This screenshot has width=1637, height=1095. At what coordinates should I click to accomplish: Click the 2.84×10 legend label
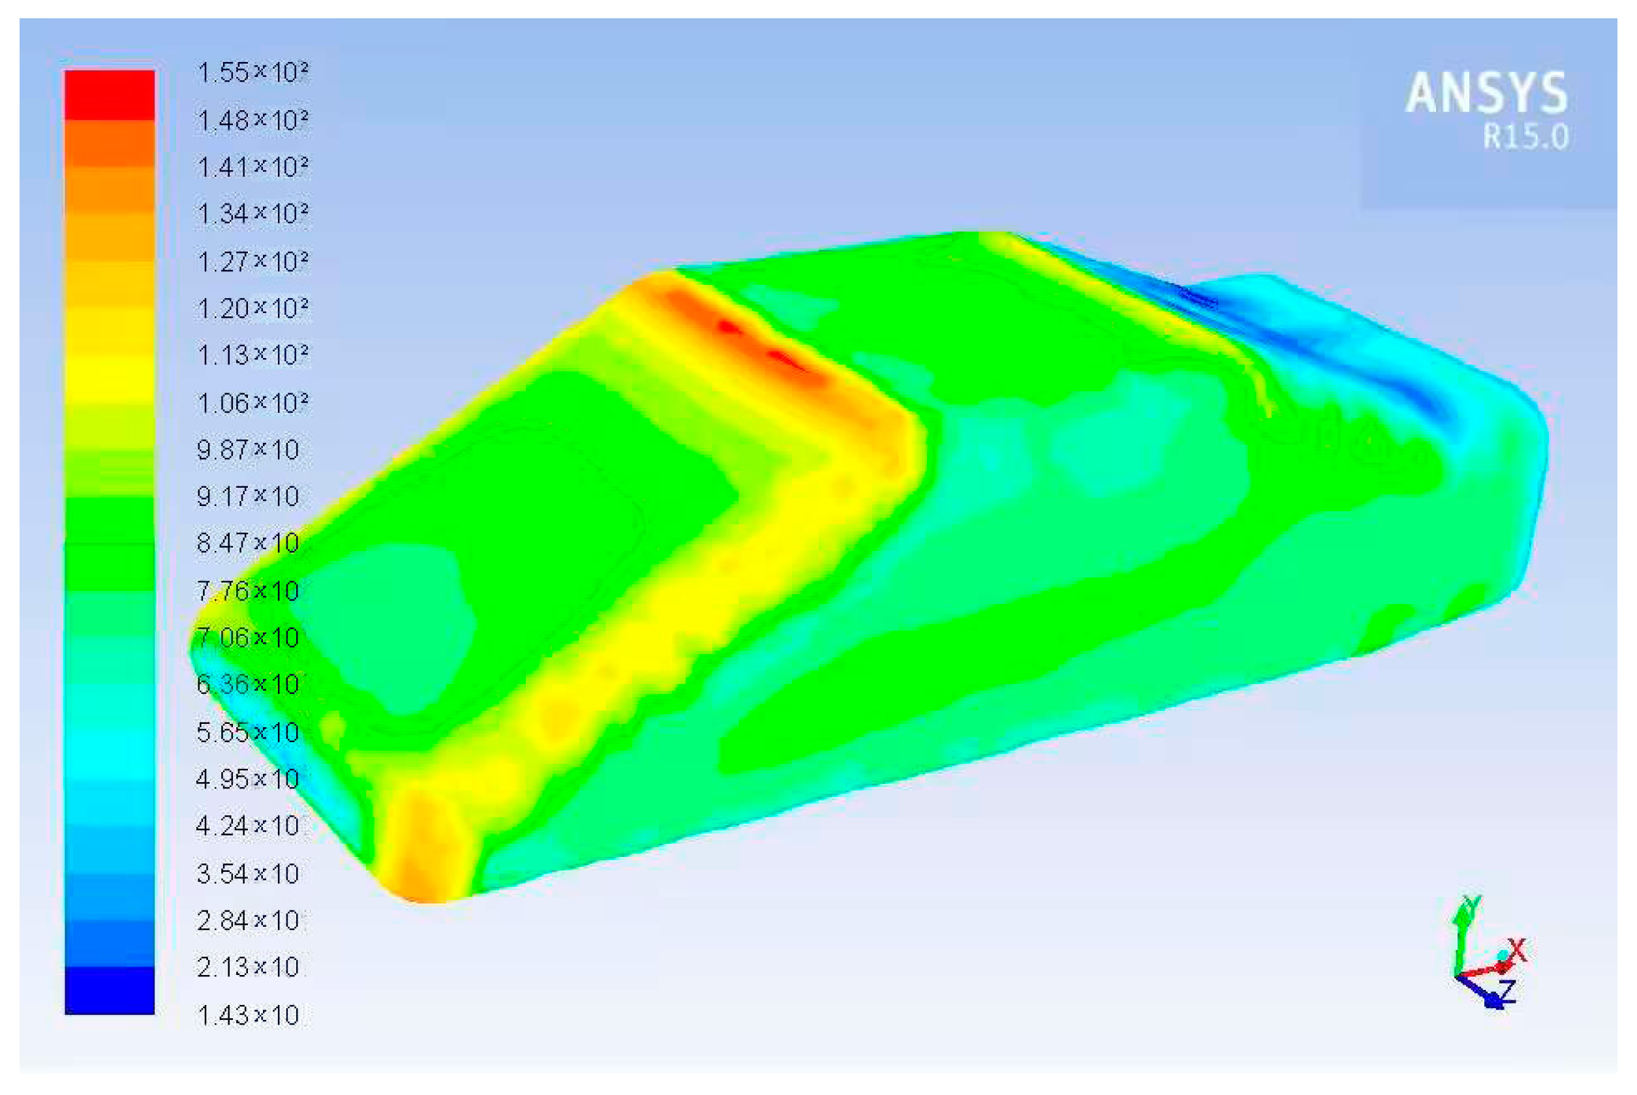tap(247, 920)
